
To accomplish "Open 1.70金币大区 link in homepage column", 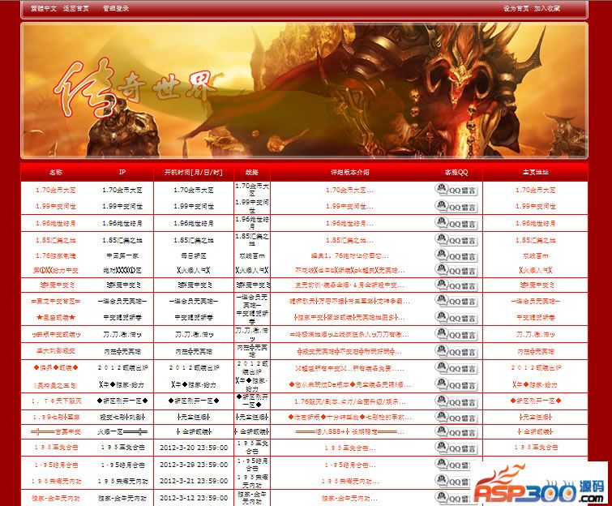I will click(x=536, y=190).
